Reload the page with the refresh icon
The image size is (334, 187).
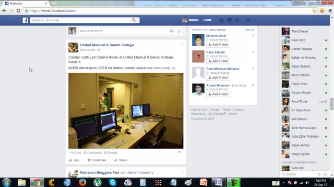tap(18, 10)
